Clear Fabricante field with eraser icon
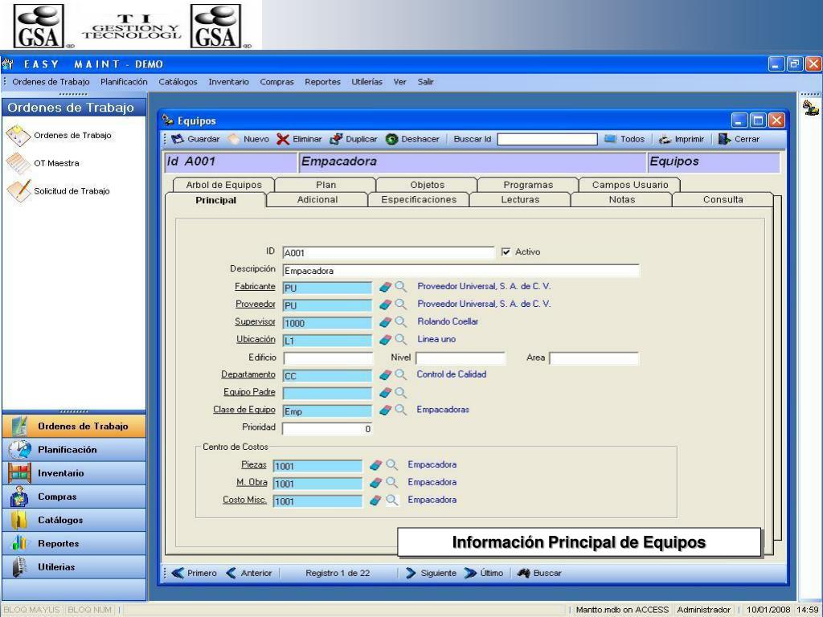 pos(385,287)
